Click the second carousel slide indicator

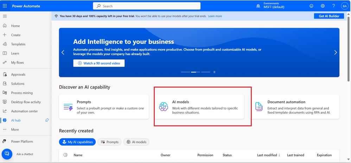pos(196,72)
